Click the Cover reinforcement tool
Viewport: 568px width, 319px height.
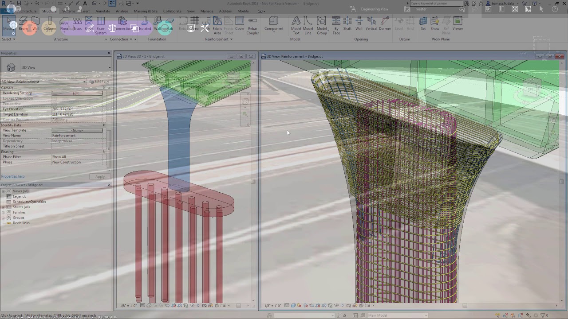tap(240, 24)
